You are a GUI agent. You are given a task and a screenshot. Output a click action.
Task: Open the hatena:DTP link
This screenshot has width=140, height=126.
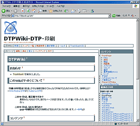click(35, 91)
